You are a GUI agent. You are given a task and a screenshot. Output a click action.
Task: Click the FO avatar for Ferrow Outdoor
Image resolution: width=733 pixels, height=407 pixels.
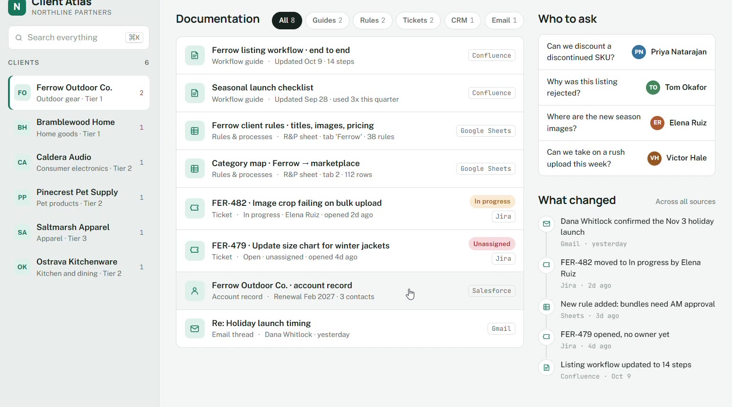click(x=22, y=93)
